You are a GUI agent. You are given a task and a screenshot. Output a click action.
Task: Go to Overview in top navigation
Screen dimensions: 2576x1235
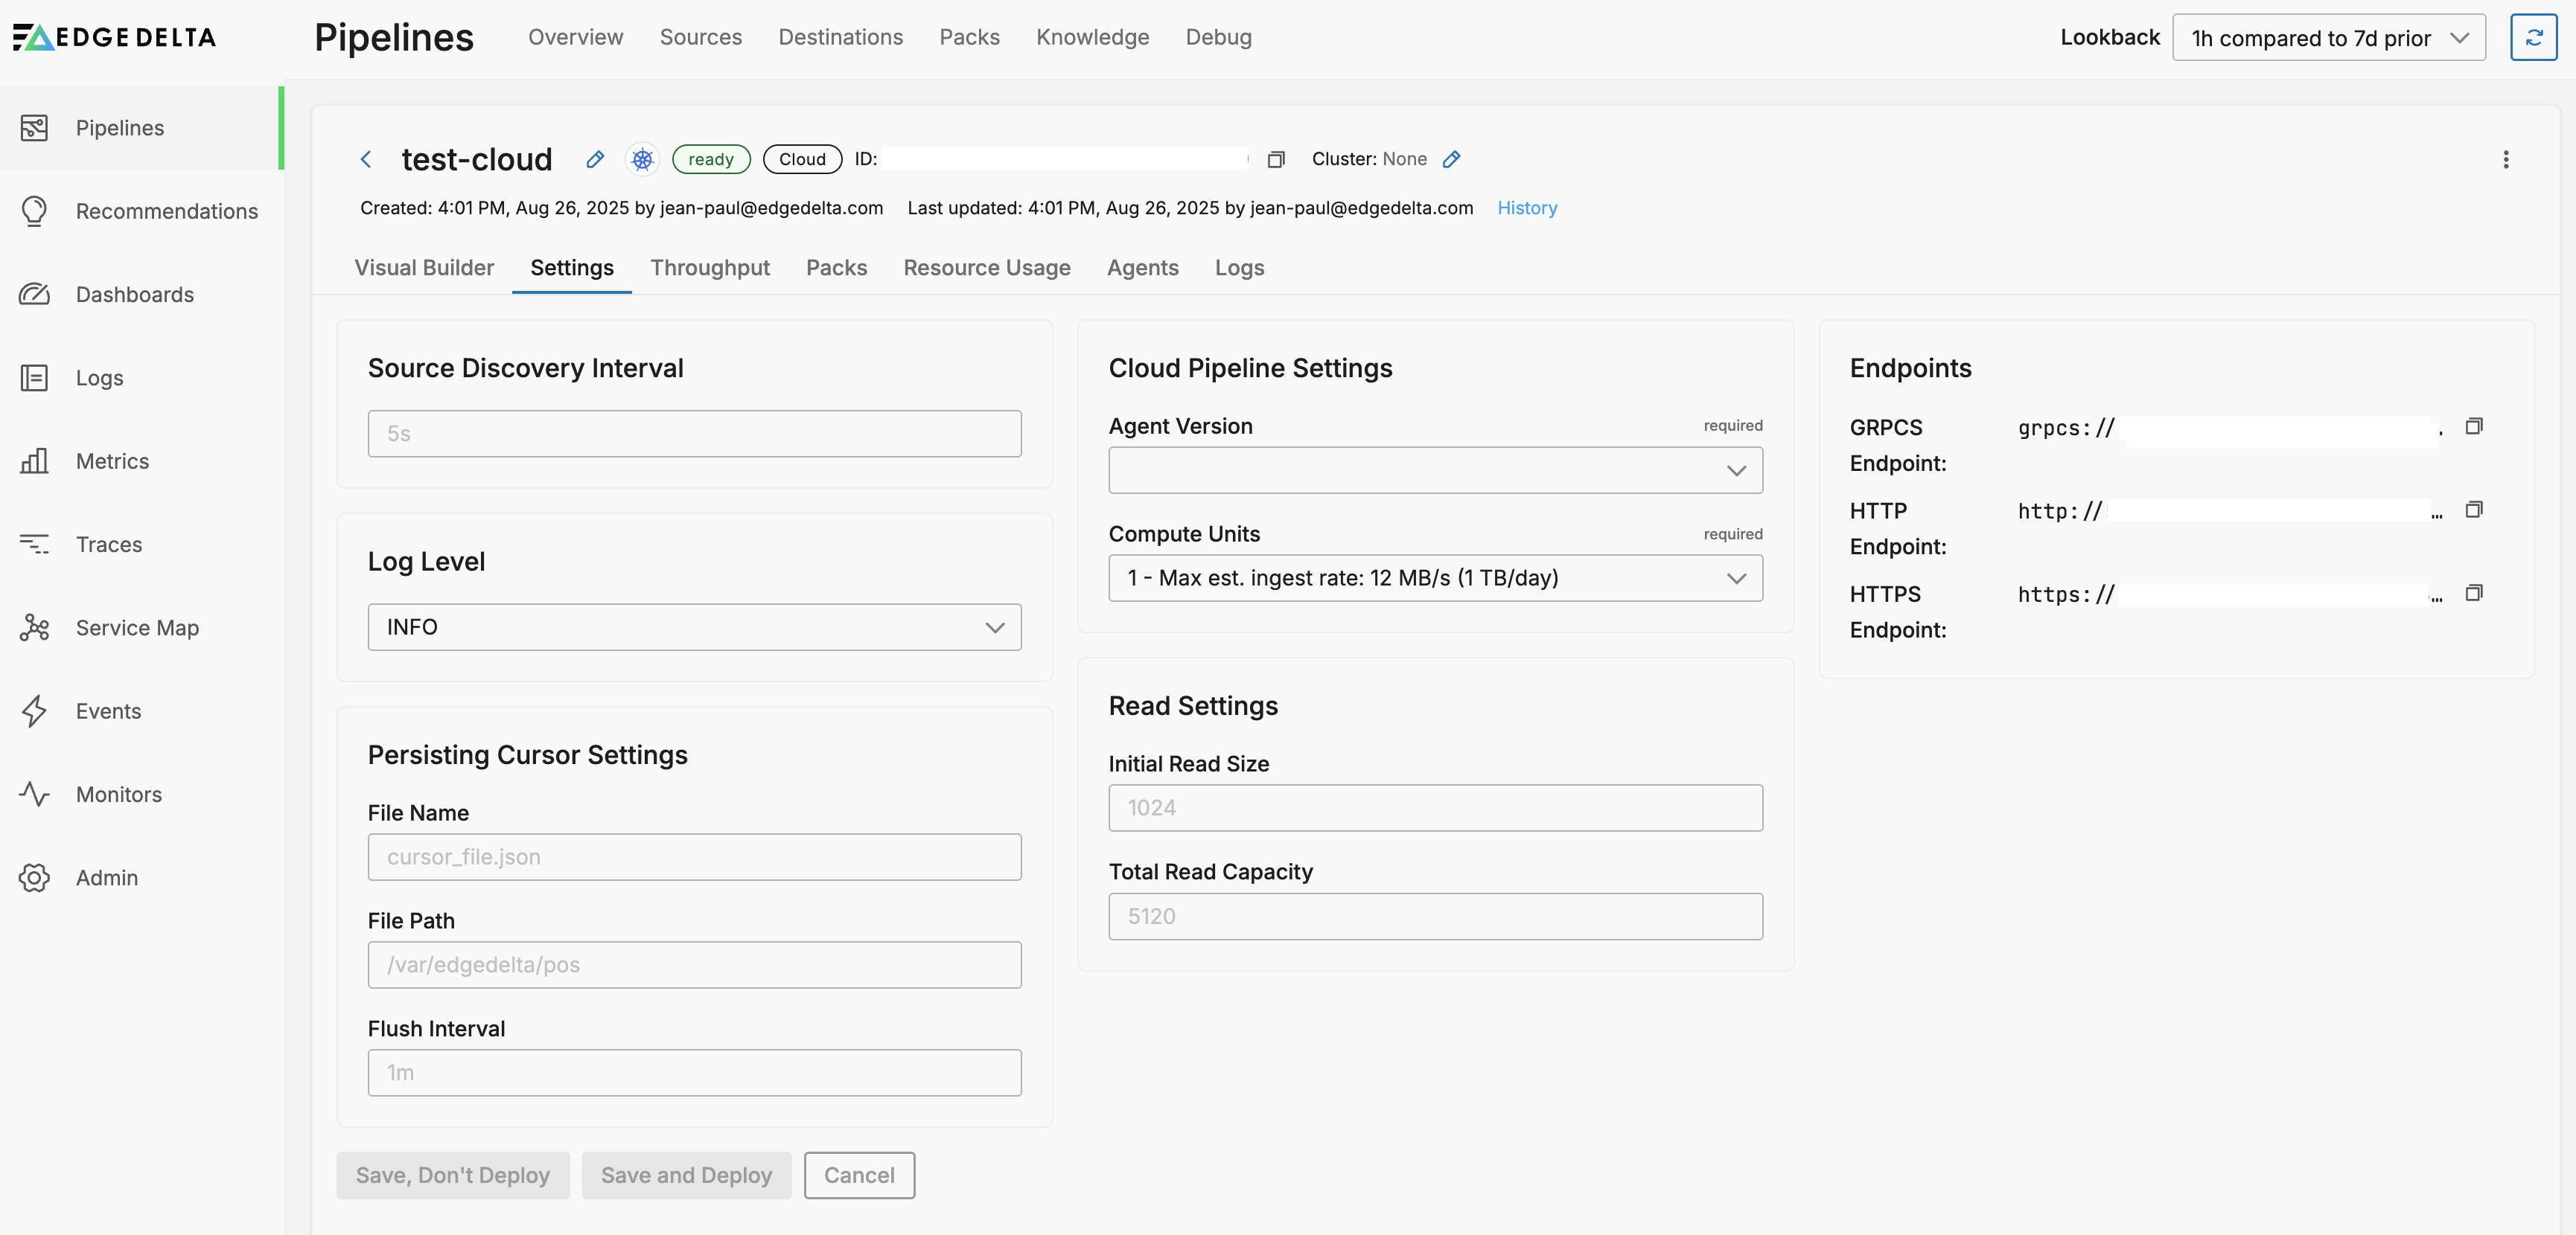point(575,37)
